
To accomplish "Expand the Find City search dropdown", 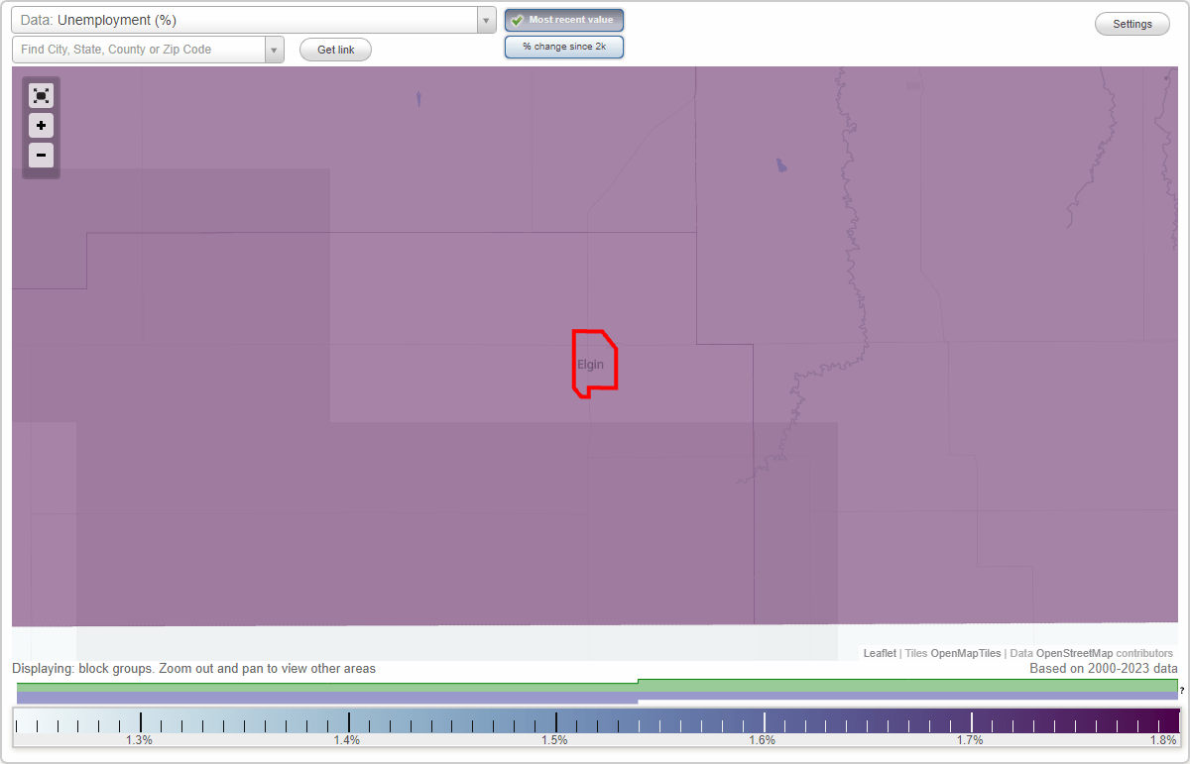I will [274, 49].
